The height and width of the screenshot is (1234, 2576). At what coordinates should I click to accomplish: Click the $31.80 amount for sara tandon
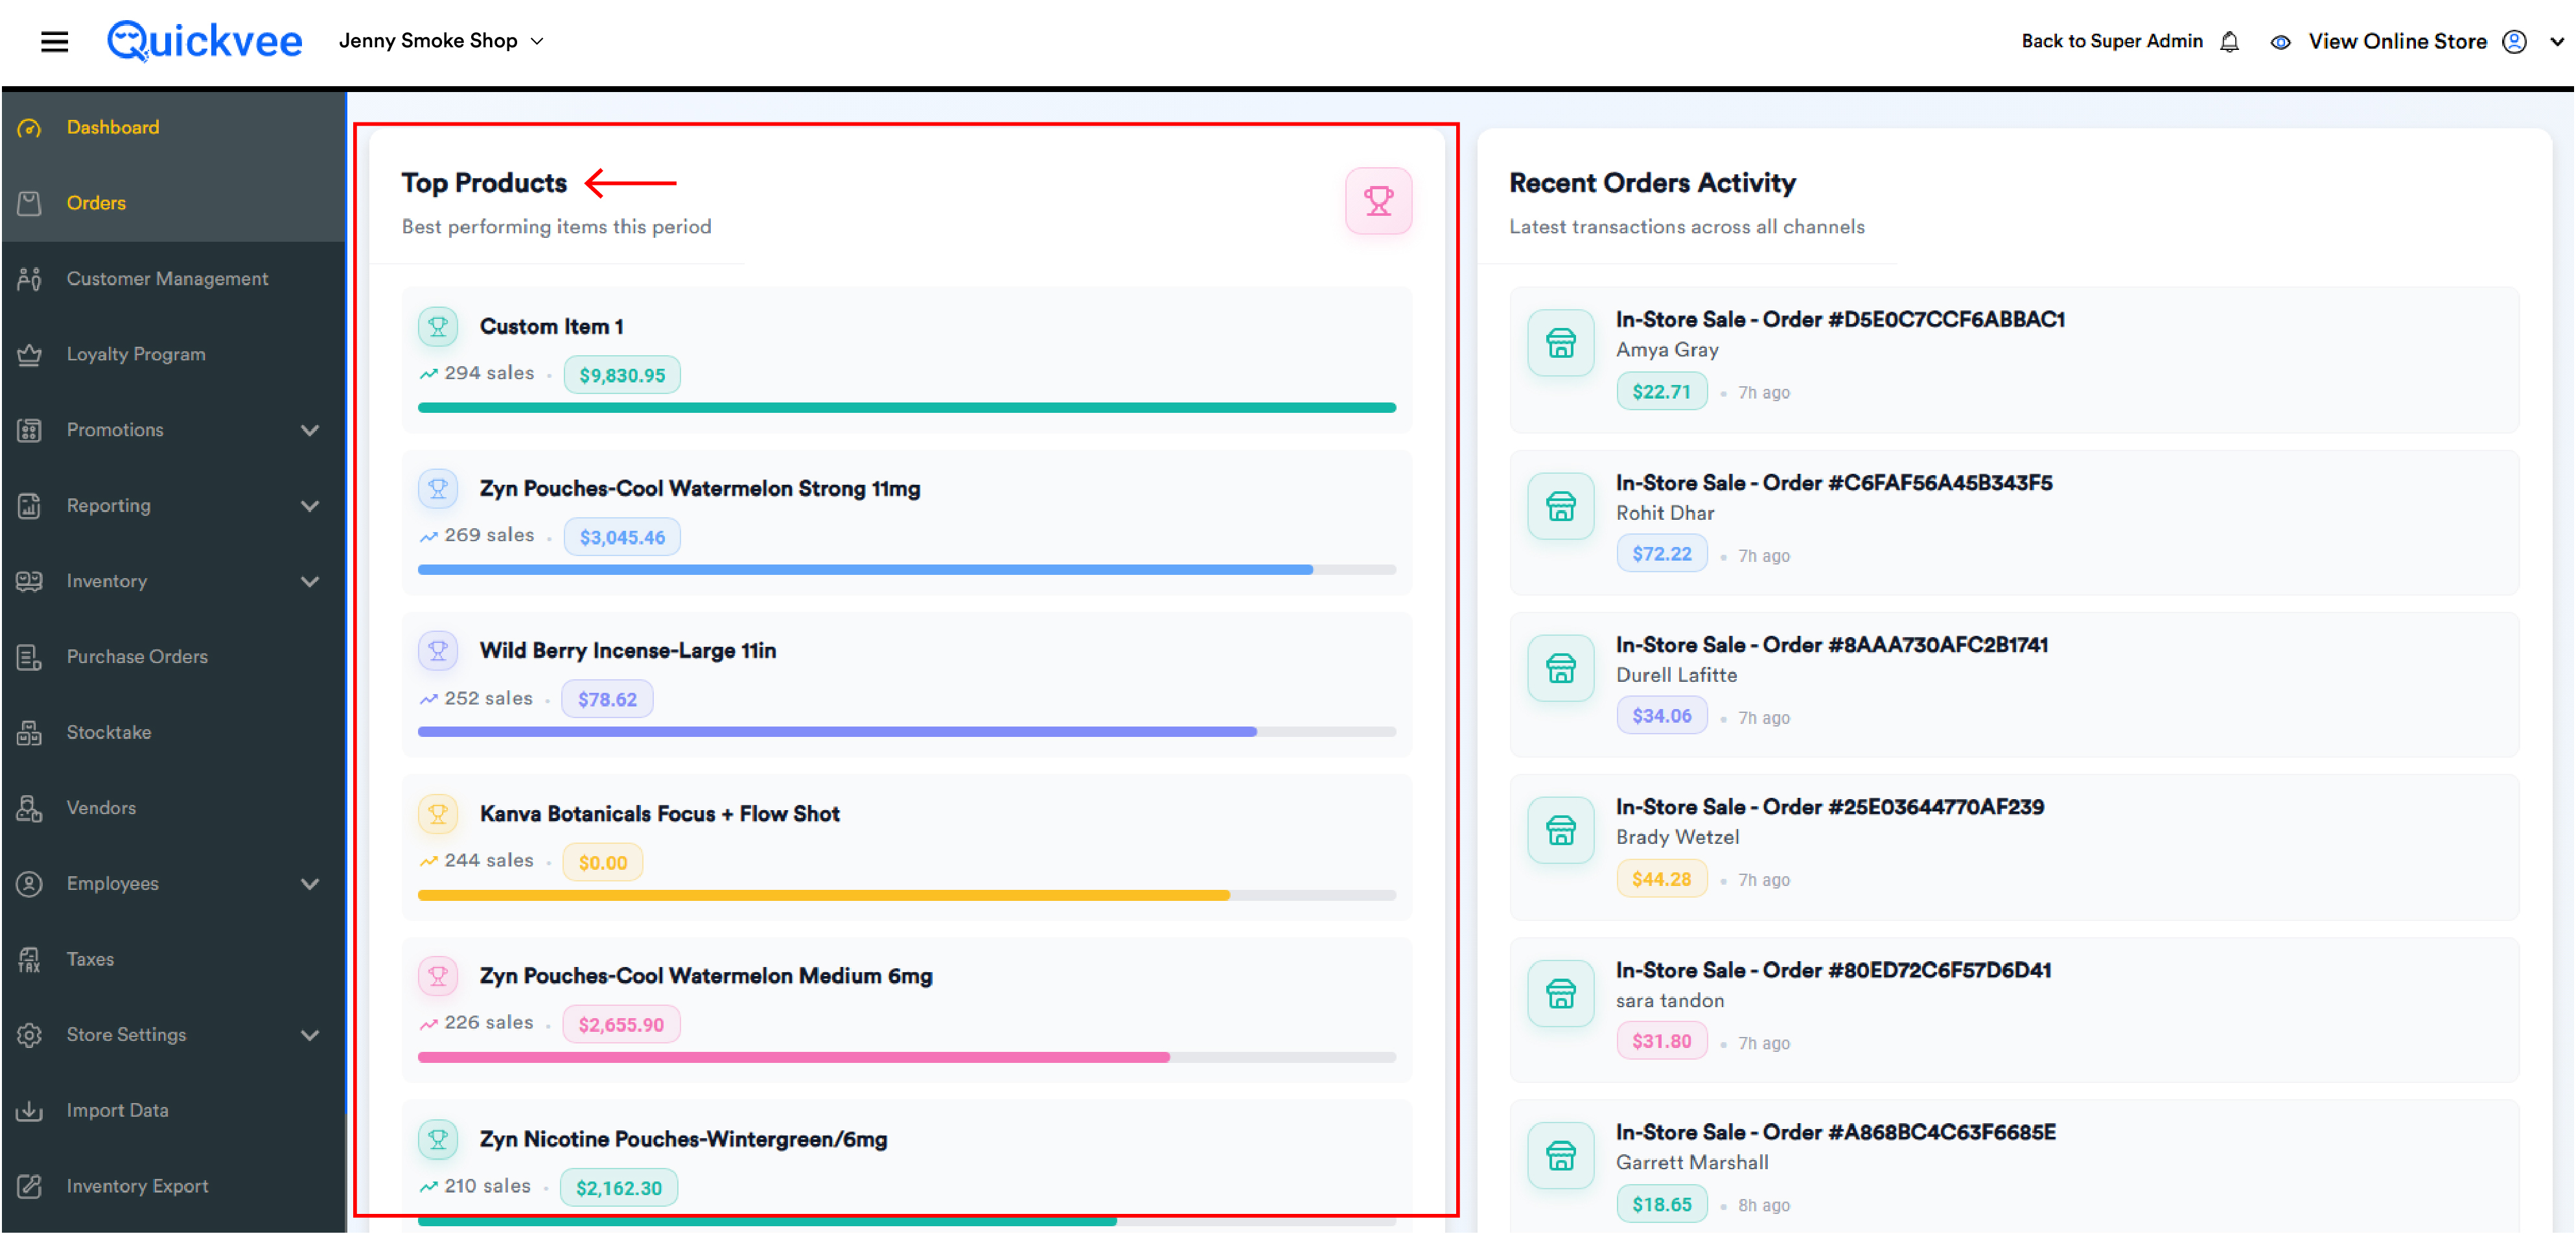[x=1661, y=1041]
